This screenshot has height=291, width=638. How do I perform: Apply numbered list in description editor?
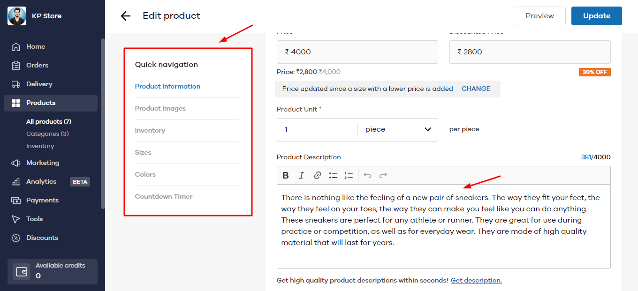pyautogui.click(x=349, y=175)
